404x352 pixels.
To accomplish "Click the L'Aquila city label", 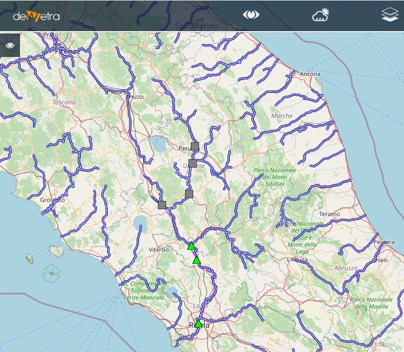I will point(297,259).
